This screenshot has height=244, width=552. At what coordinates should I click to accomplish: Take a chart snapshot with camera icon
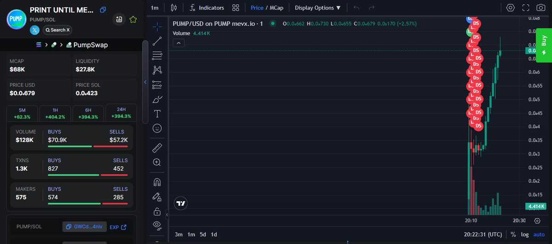[x=541, y=8]
